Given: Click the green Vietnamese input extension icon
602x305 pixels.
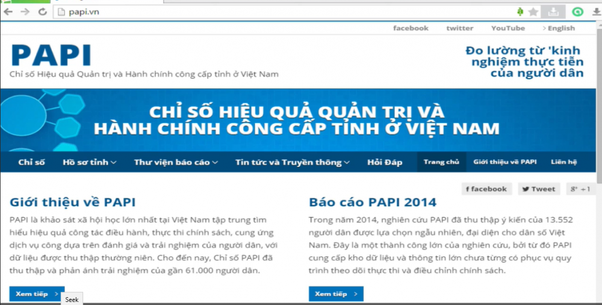Looking at the screenshot, I should (x=520, y=11).
